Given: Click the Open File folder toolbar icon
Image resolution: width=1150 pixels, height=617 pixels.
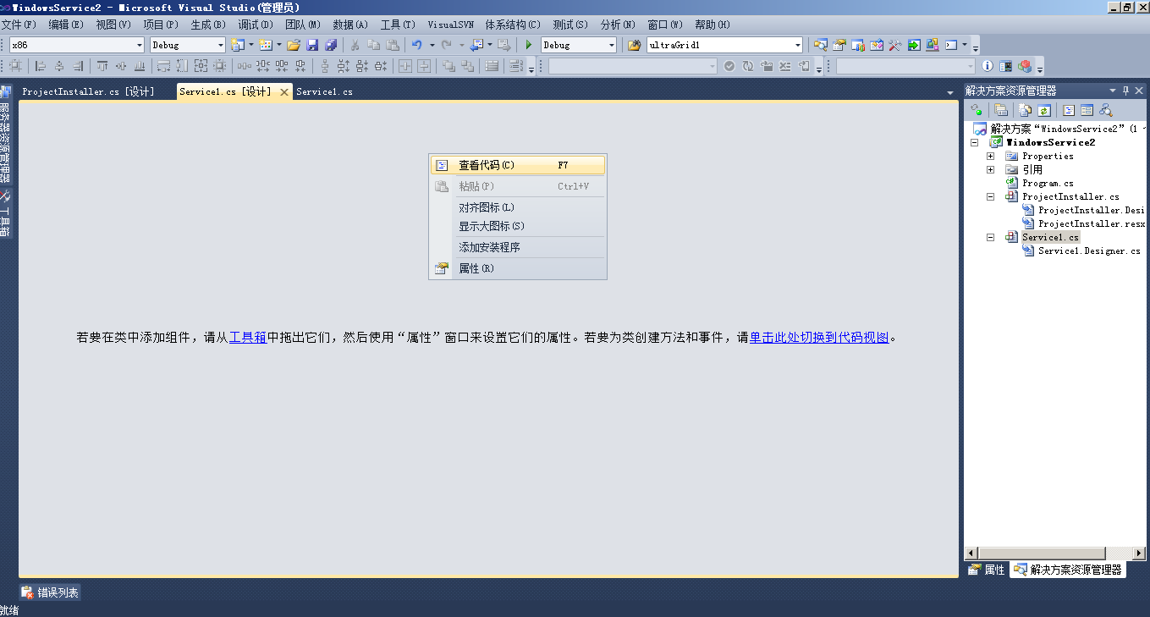Looking at the screenshot, I should 294,45.
